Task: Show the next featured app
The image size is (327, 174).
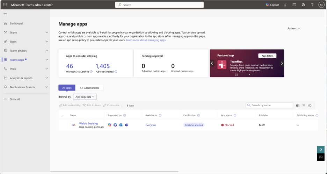Action: (282, 63)
